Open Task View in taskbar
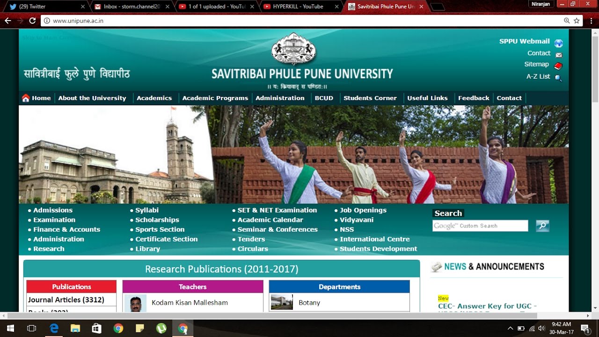 coord(32,329)
